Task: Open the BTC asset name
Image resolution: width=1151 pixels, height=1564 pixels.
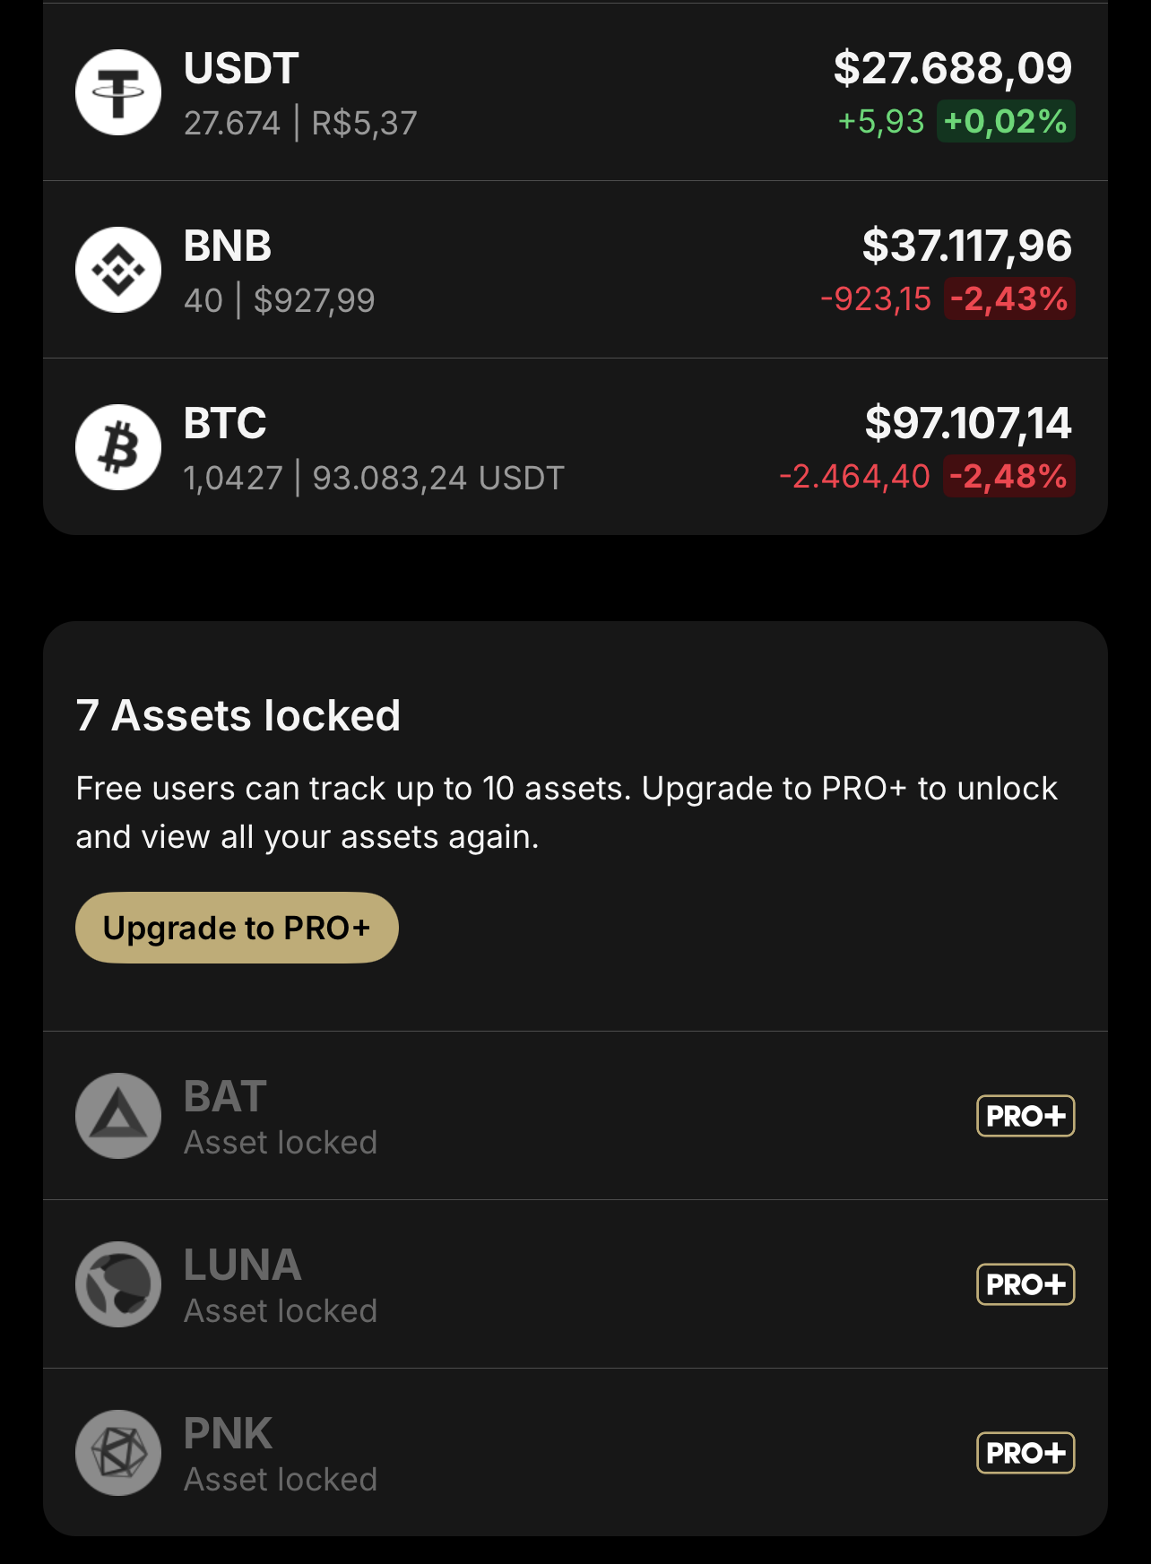Action: tap(225, 424)
